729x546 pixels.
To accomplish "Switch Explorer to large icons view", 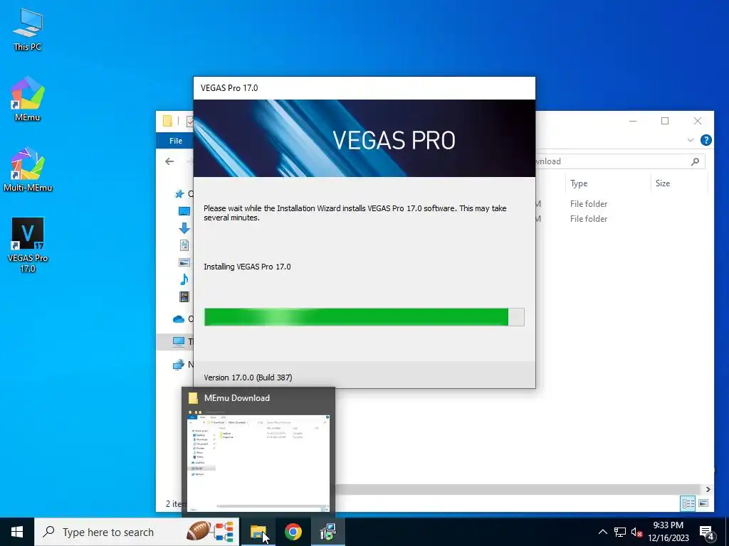I will 703,503.
